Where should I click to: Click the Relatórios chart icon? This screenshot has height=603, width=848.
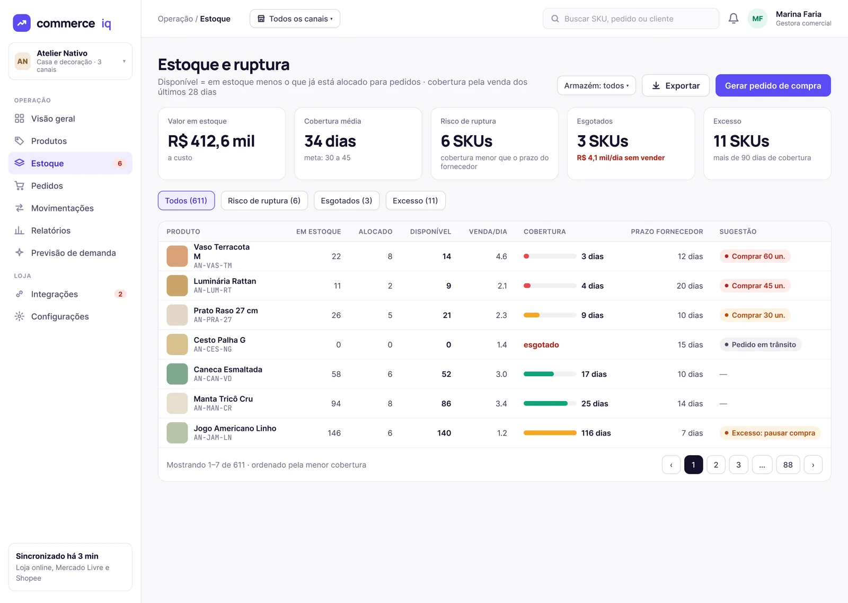coord(20,230)
